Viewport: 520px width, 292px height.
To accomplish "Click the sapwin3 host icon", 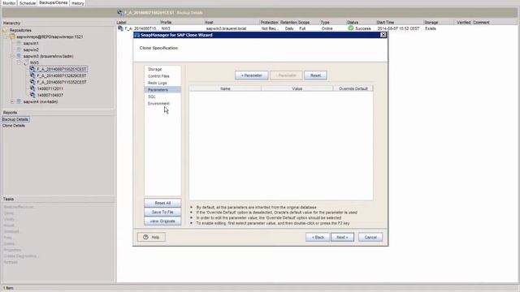I will click(x=19, y=56).
